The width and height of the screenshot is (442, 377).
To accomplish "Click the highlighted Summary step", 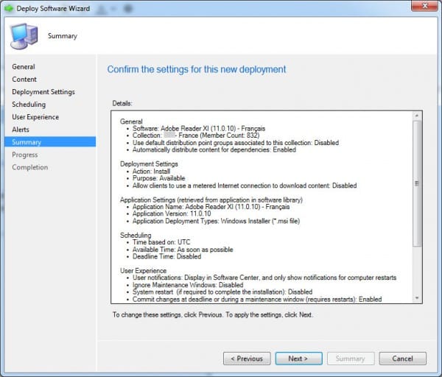I will pyautogui.click(x=27, y=142).
